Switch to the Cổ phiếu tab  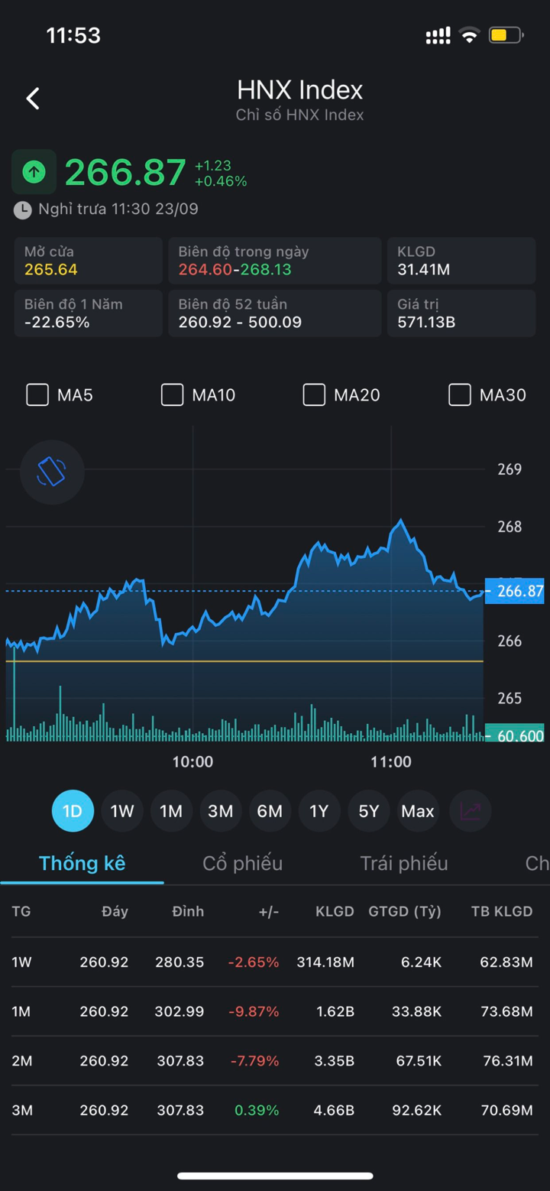tap(242, 863)
